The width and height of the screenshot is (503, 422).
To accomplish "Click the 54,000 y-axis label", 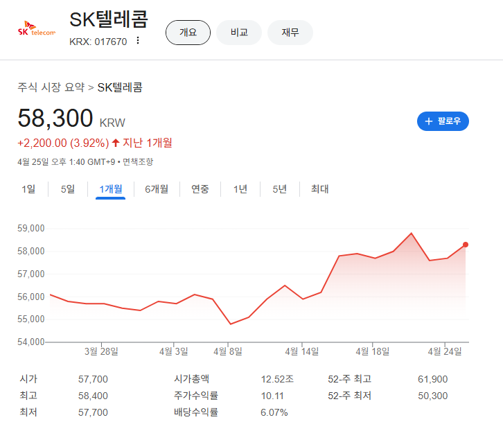I will point(30,342).
